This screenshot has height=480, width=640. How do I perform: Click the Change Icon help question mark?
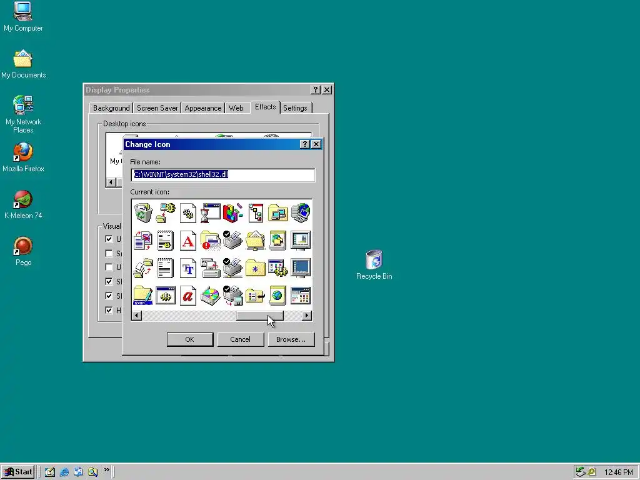305,144
